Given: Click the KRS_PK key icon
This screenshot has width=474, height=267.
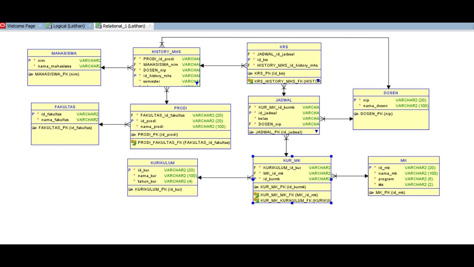Looking at the screenshot, I should [x=250, y=73].
